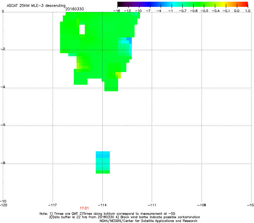The image size is (254, 223).
Task: Click the date label 20160330 above the plot
Action: (x=74, y=9)
